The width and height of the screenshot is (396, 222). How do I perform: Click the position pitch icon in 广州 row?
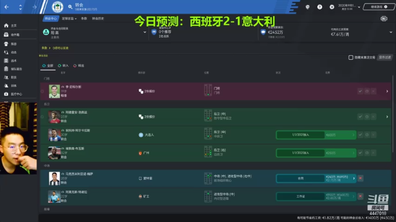tap(208, 152)
